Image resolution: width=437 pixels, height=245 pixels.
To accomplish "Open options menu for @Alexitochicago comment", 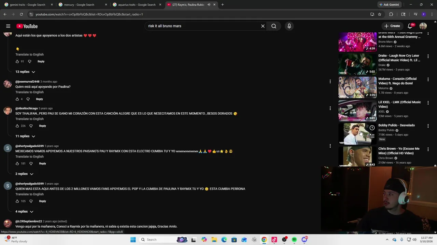I will point(330,108).
